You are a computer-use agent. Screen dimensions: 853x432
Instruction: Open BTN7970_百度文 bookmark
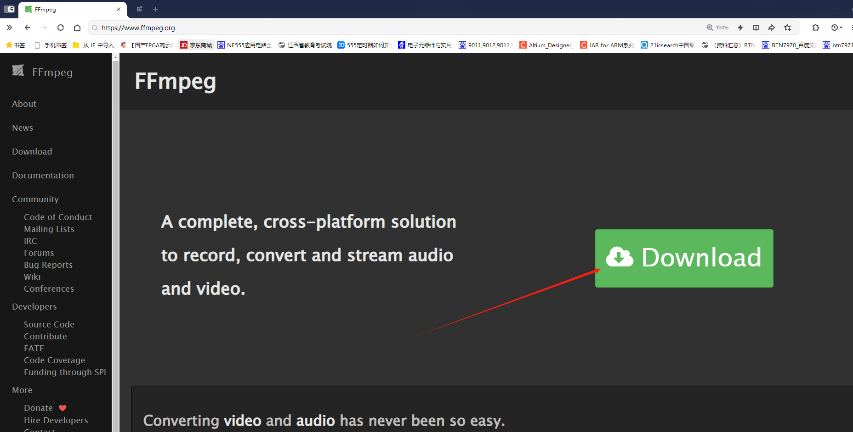coord(789,45)
